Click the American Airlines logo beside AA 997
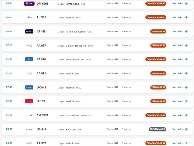194x146 pixels. 29,45
